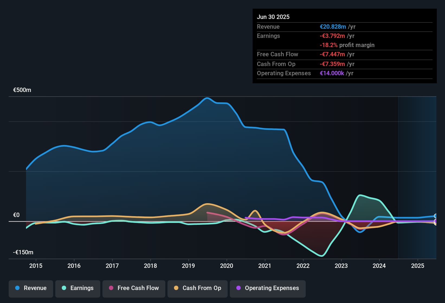Expand the Cash From Op legend entry
Image resolution: width=445 pixels, height=303 pixels.
[197, 288]
